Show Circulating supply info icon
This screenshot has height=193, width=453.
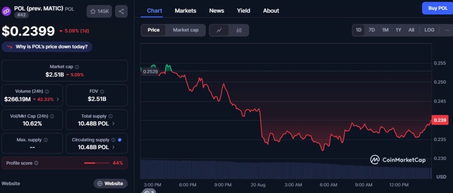pyautogui.click(x=113, y=140)
